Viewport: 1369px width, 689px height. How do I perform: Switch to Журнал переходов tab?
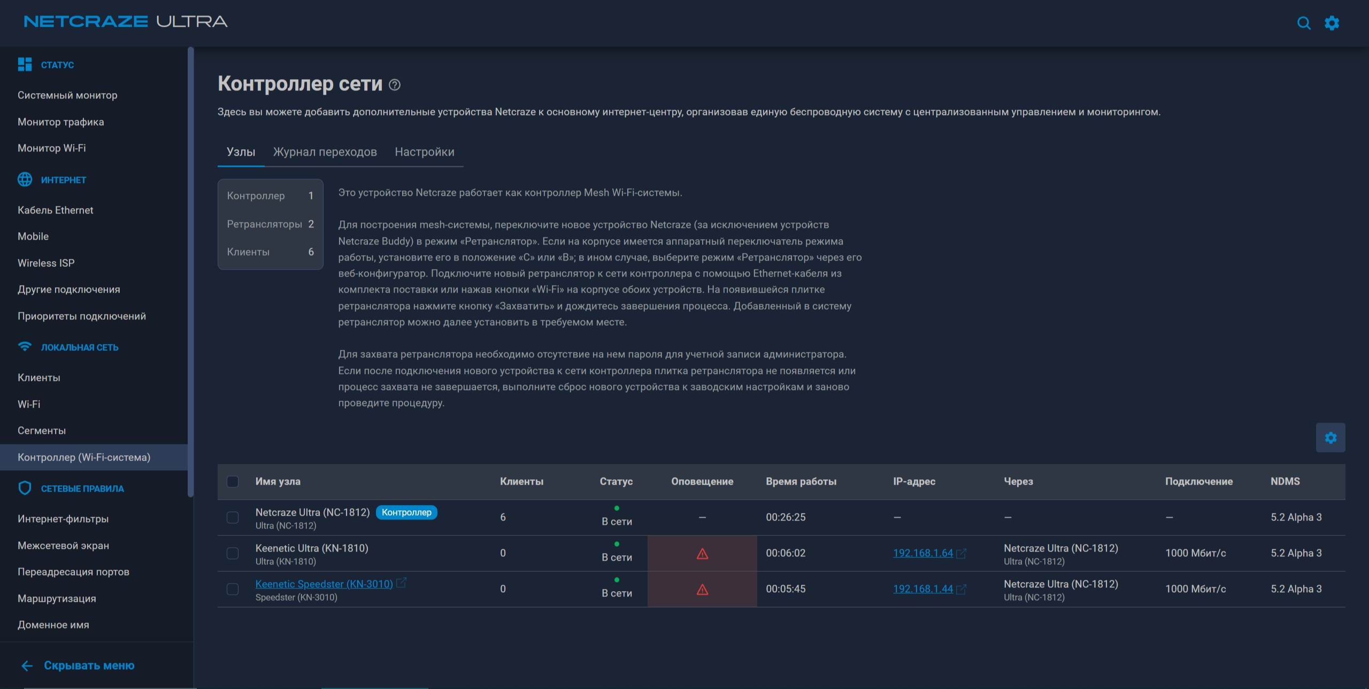tap(325, 152)
